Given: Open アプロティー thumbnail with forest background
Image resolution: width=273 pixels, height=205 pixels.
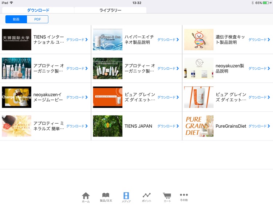Looking at the screenshot, I should 108,68.
